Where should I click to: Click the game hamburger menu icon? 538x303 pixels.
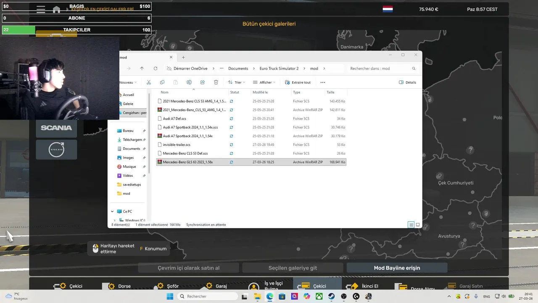(41, 10)
